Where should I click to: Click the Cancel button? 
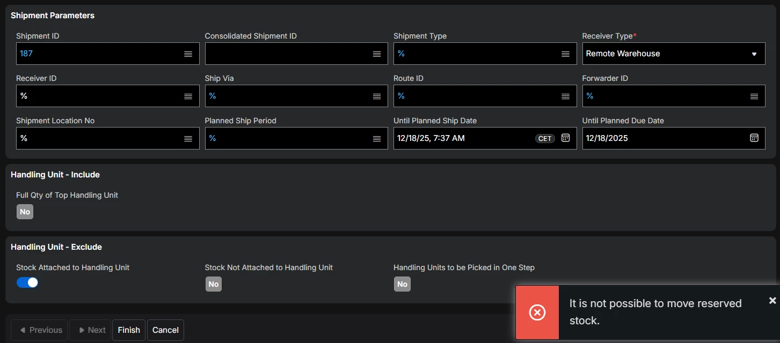click(165, 330)
